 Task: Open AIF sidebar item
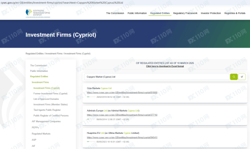point(33,146)
